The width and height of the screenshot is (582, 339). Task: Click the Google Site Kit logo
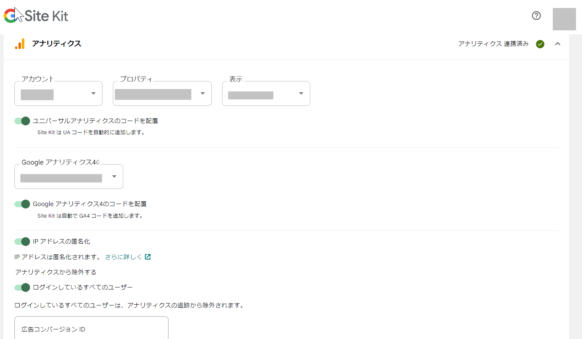click(36, 16)
